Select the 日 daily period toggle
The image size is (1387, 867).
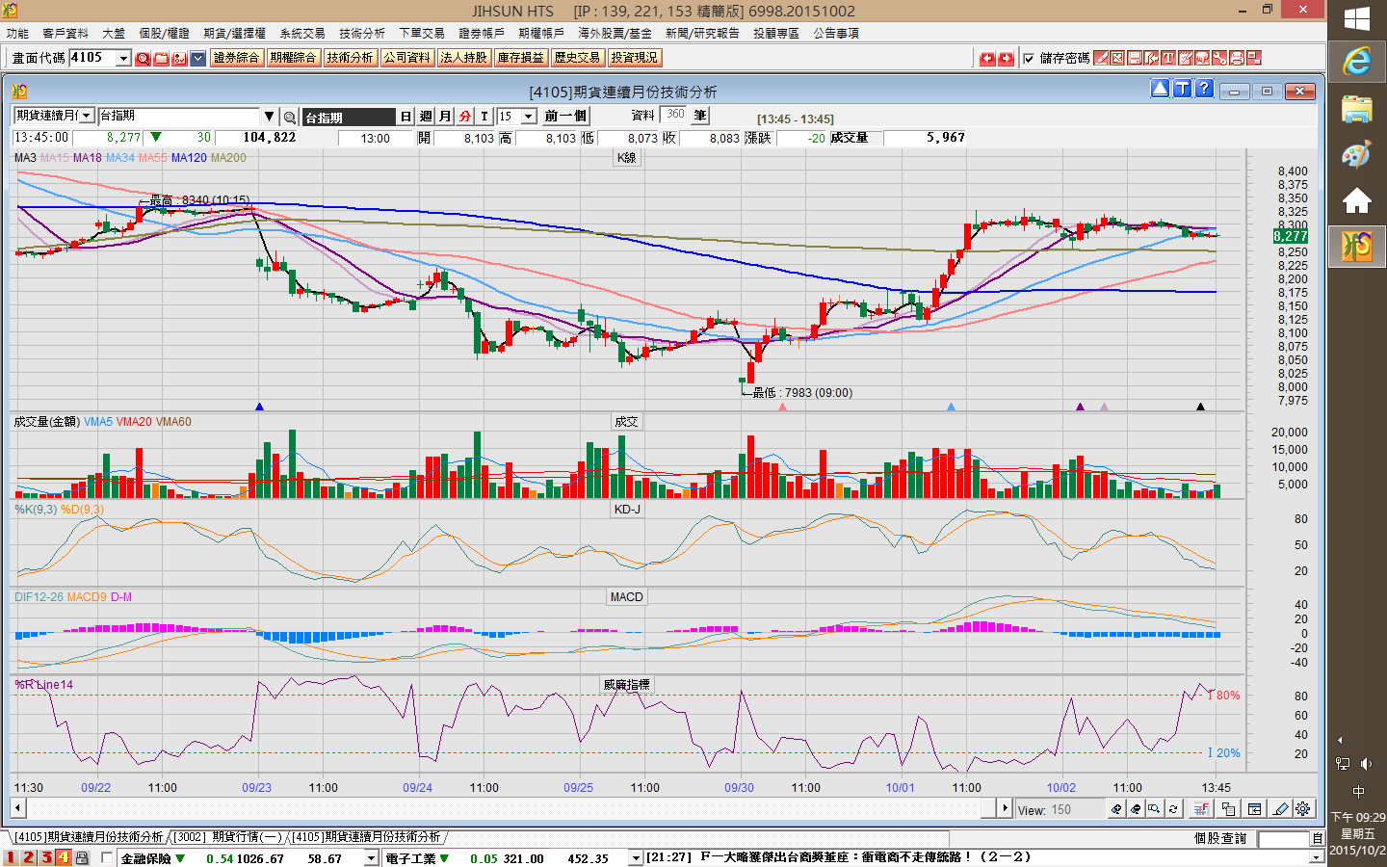[x=406, y=117]
